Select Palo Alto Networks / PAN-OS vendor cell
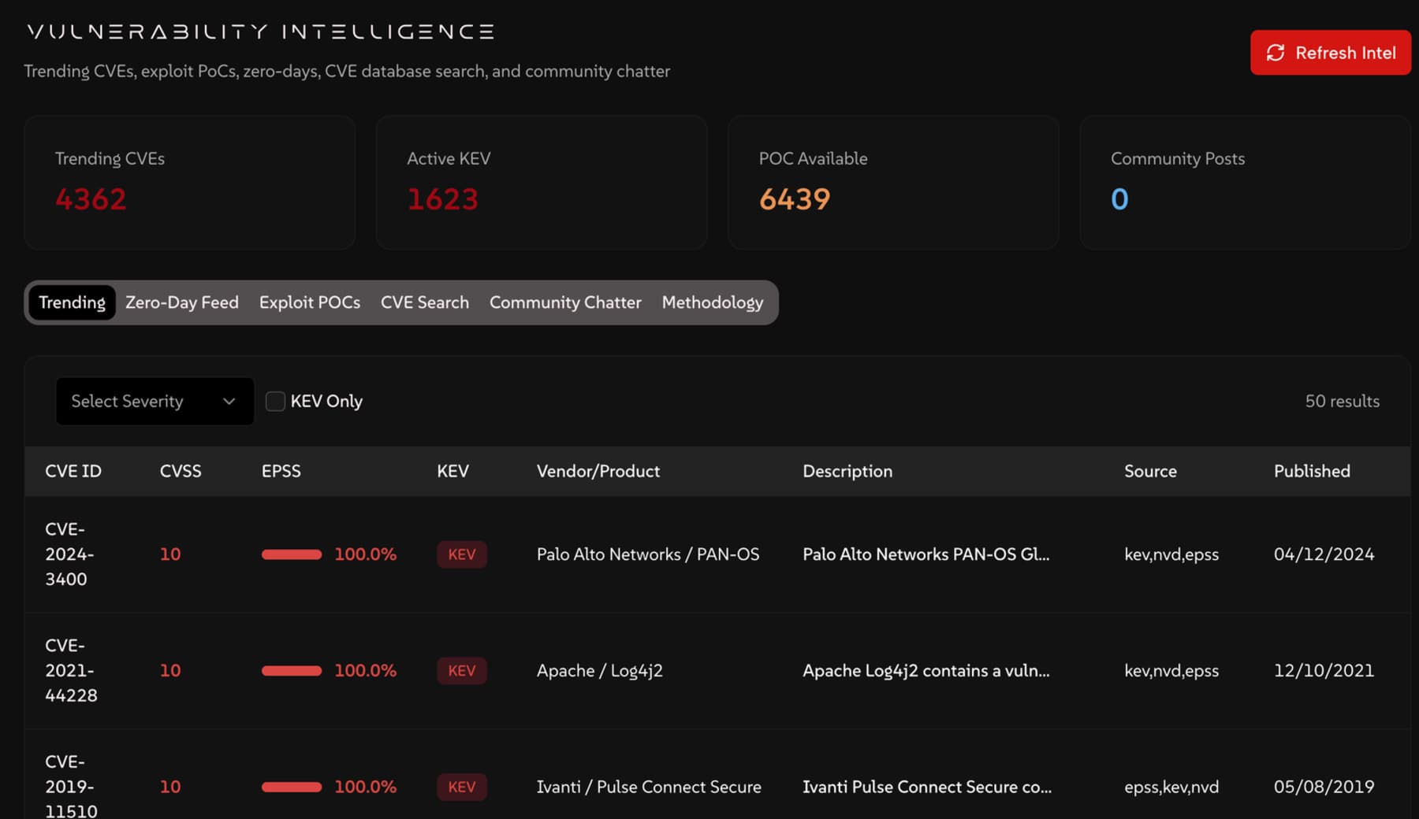 [x=648, y=554]
